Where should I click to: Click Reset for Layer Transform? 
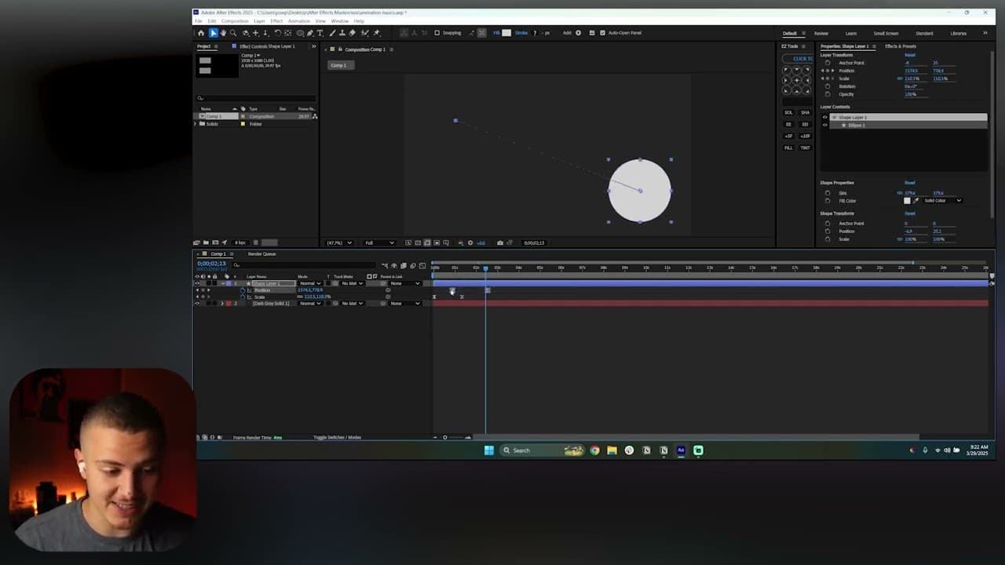[x=909, y=55]
